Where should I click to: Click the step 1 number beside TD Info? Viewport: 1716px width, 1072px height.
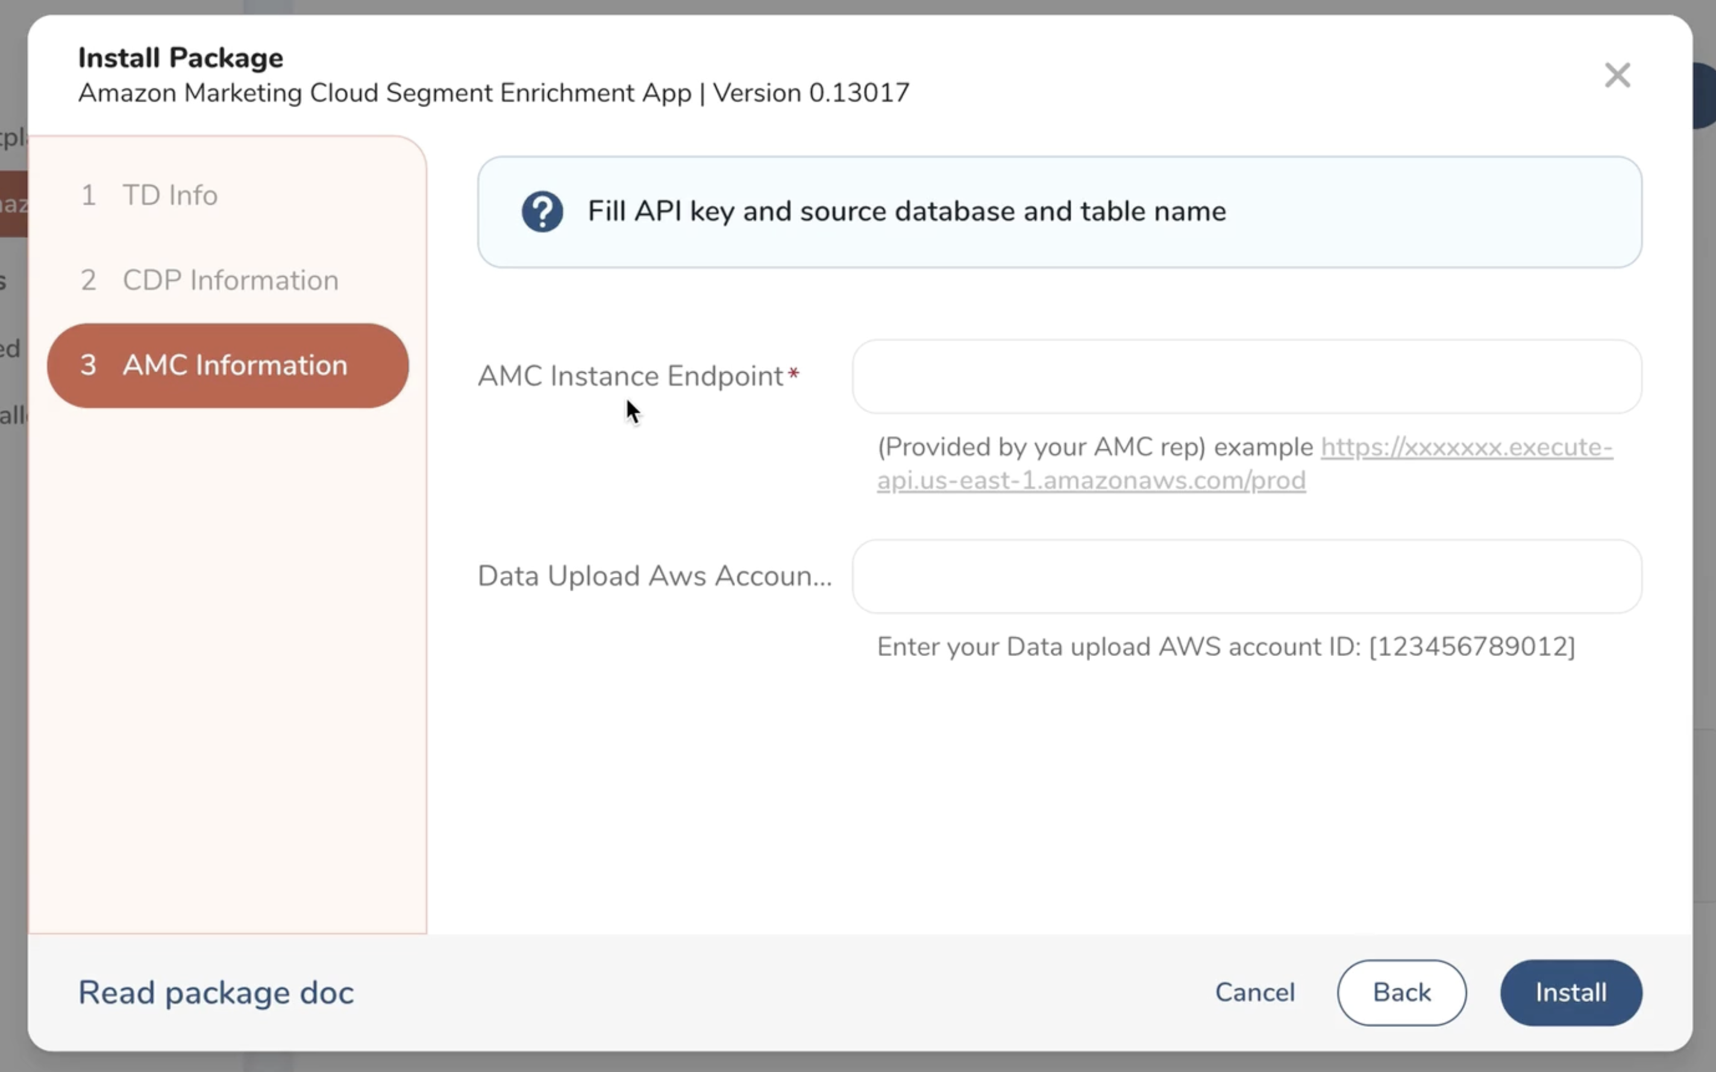pos(89,195)
